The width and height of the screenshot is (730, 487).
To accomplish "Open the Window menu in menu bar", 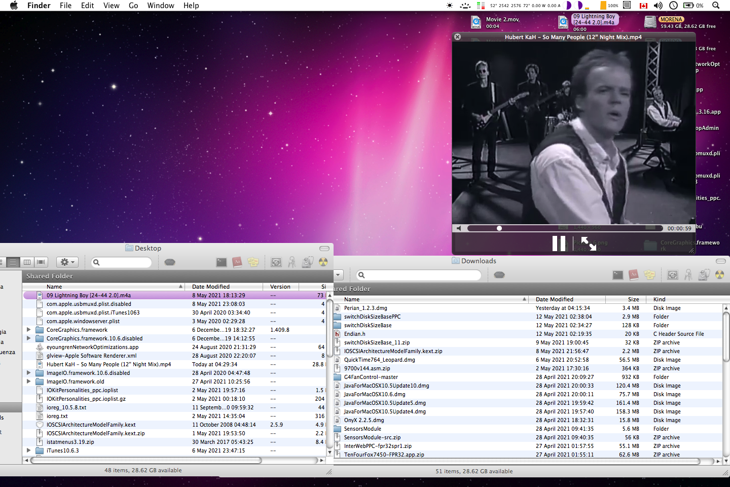I will coord(160,6).
